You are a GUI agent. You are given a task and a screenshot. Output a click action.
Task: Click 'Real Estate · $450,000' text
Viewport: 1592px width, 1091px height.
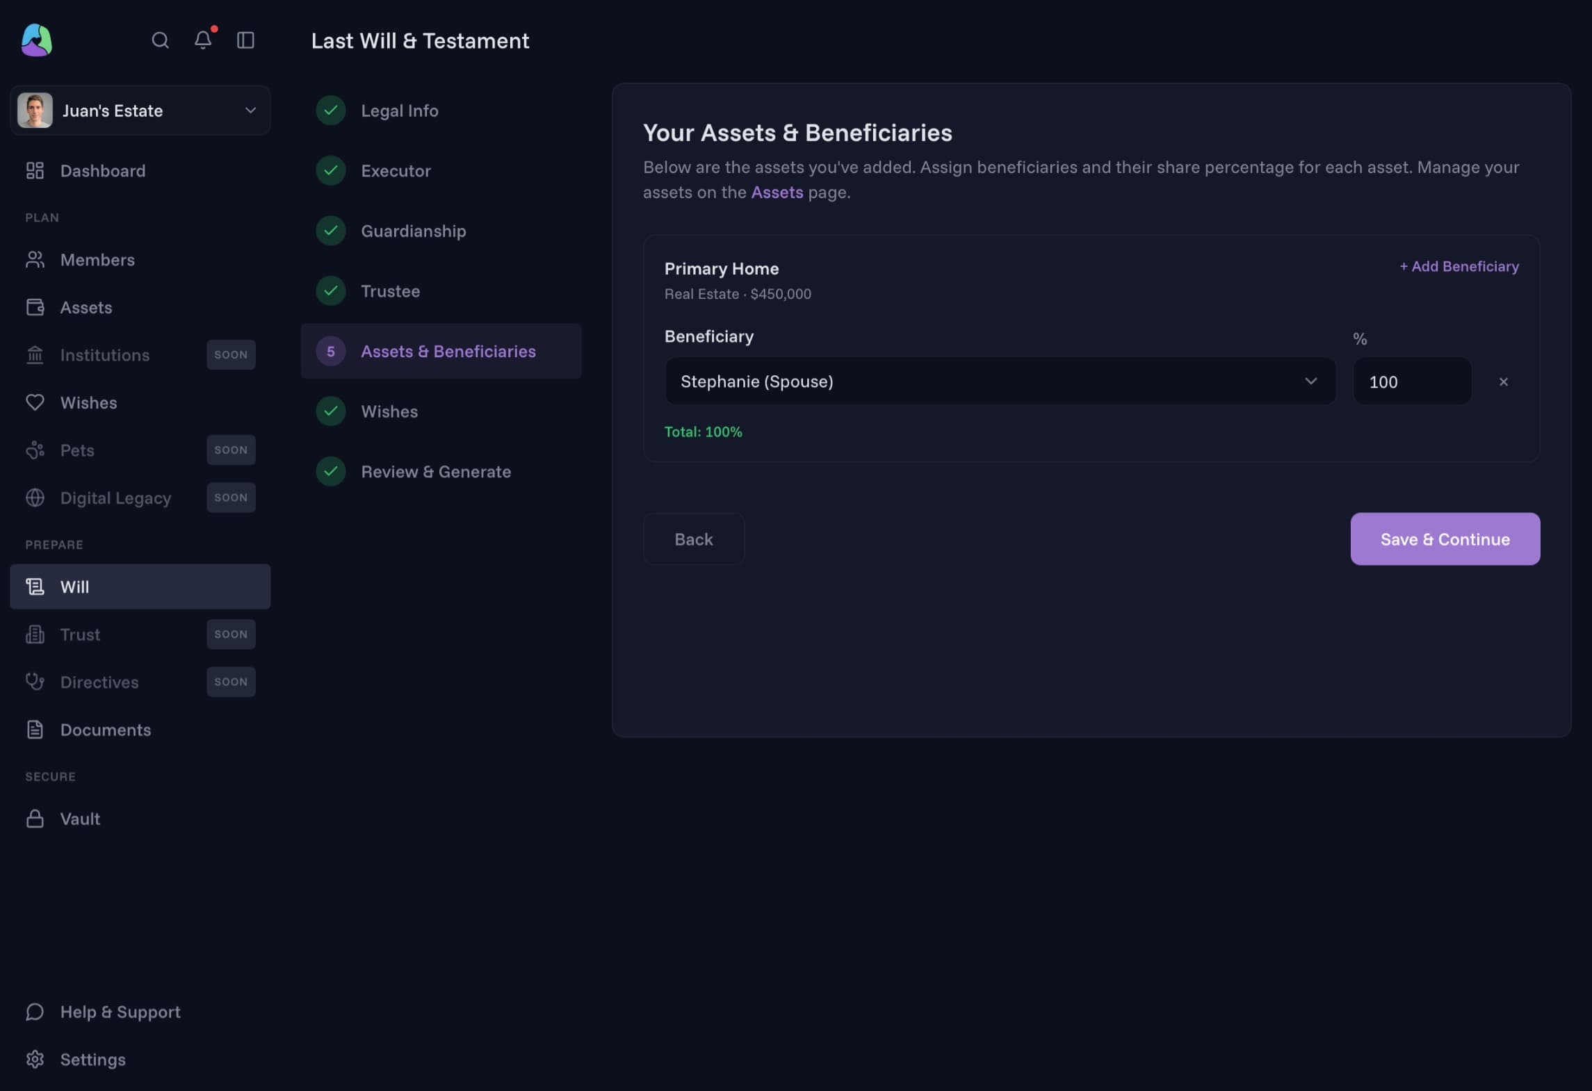tap(738, 294)
